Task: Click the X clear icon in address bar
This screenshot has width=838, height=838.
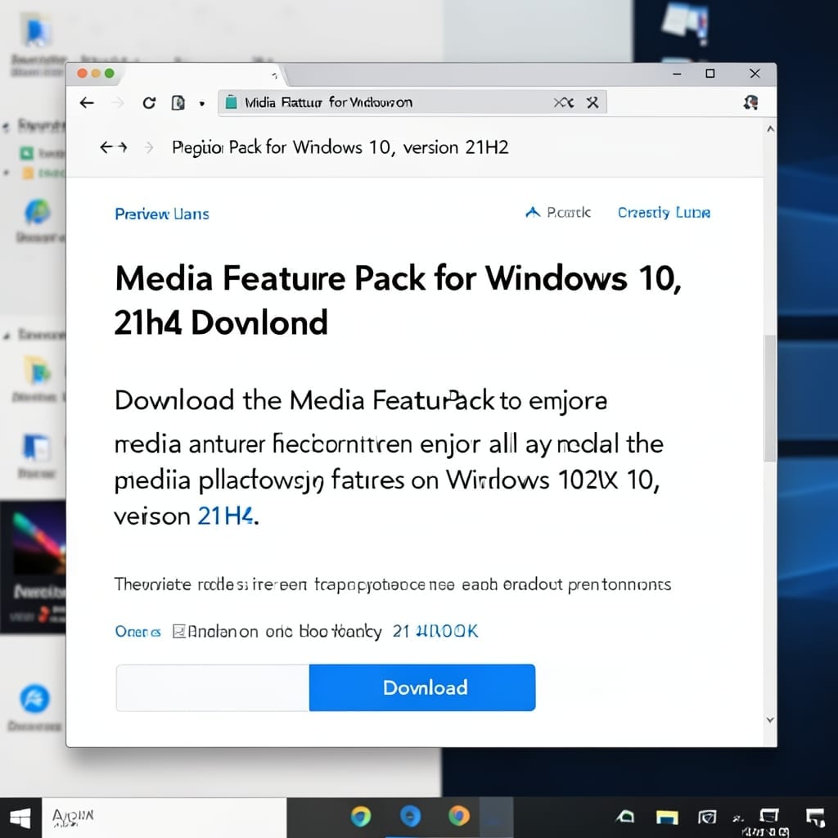Action: (592, 102)
